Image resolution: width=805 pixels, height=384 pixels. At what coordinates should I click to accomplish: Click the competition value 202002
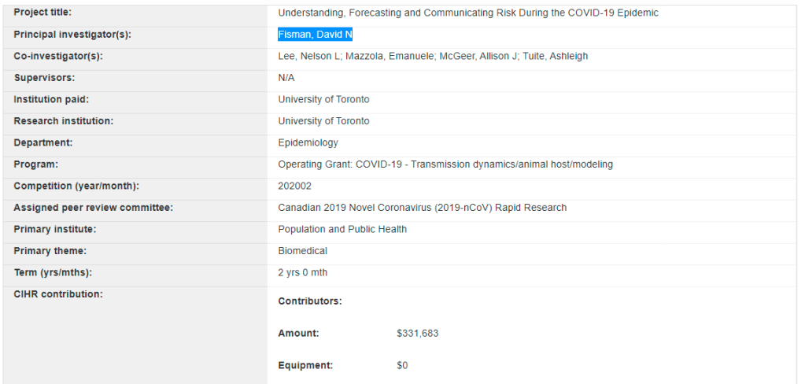tap(294, 186)
